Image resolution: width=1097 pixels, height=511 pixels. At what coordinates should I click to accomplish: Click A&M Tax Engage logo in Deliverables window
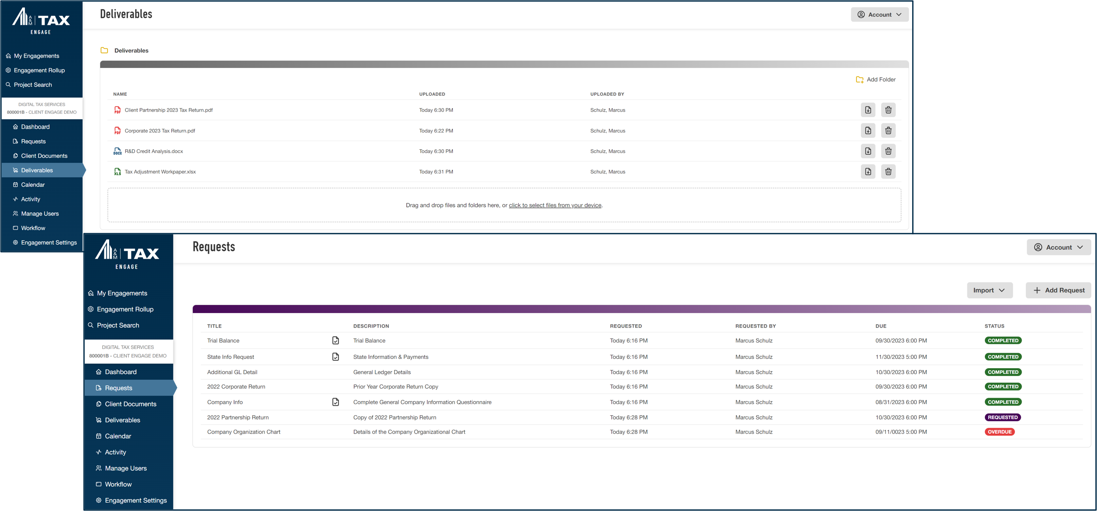[41, 21]
